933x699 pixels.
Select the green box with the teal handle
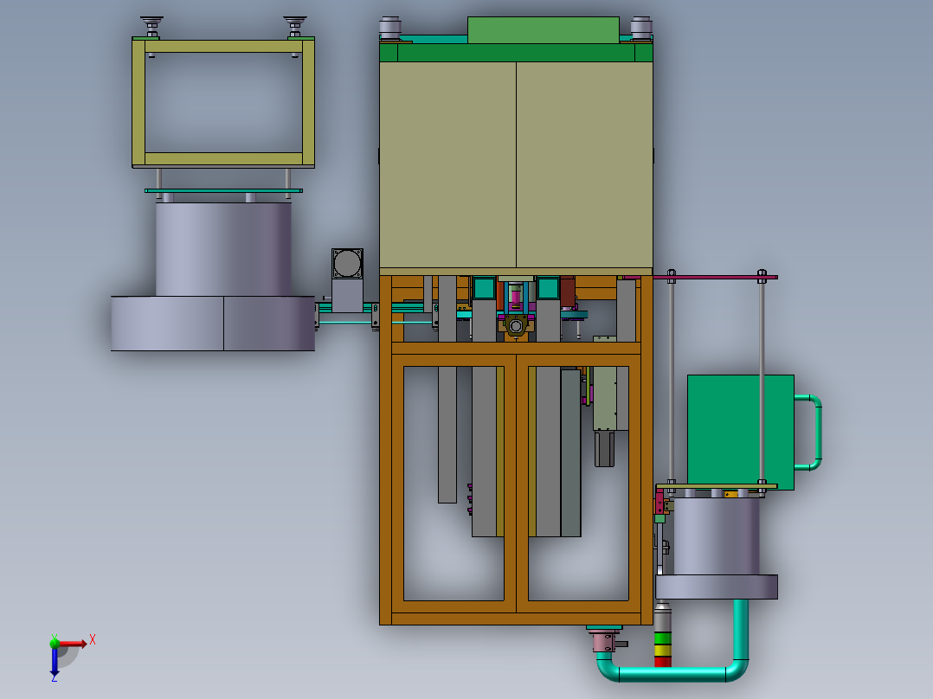pos(740,432)
